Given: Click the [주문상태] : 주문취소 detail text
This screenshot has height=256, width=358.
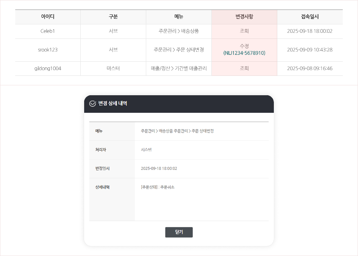Looking at the screenshot, I should tap(158, 187).
